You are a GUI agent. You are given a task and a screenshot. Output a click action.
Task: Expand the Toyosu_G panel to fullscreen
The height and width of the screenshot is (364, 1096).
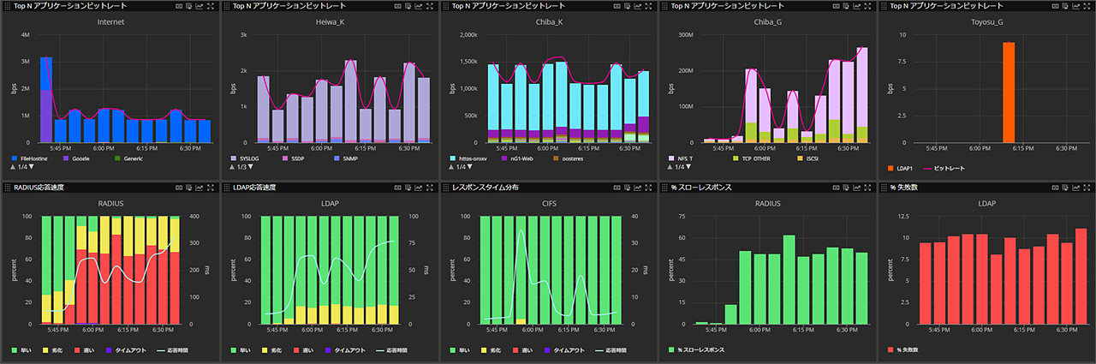[1087, 6]
